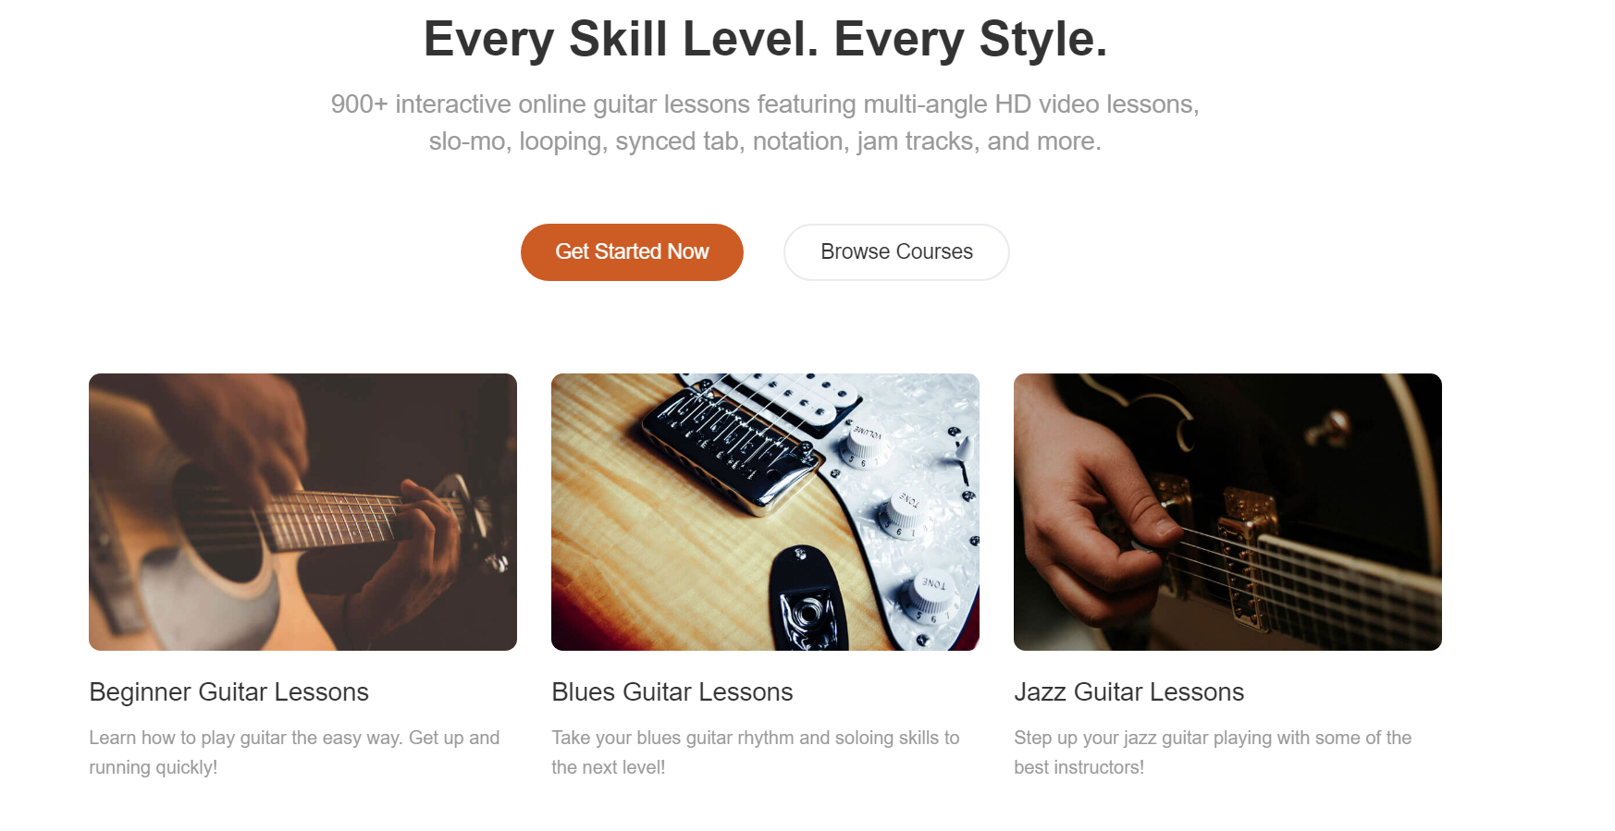Click the jazz guitar close-up thumbnail
The height and width of the screenshot is (831, 1615).
1227,510
